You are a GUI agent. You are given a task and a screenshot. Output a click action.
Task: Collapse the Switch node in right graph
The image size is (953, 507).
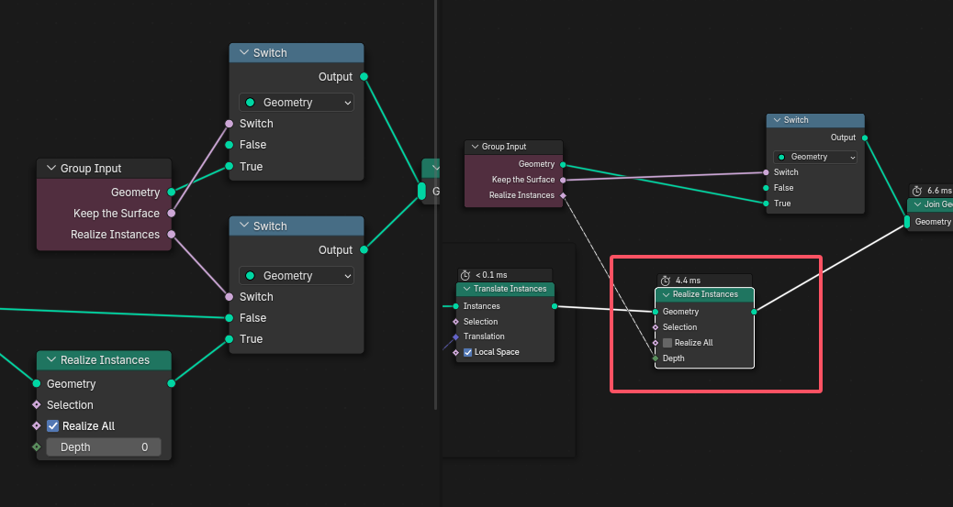(x=777, y=120)
